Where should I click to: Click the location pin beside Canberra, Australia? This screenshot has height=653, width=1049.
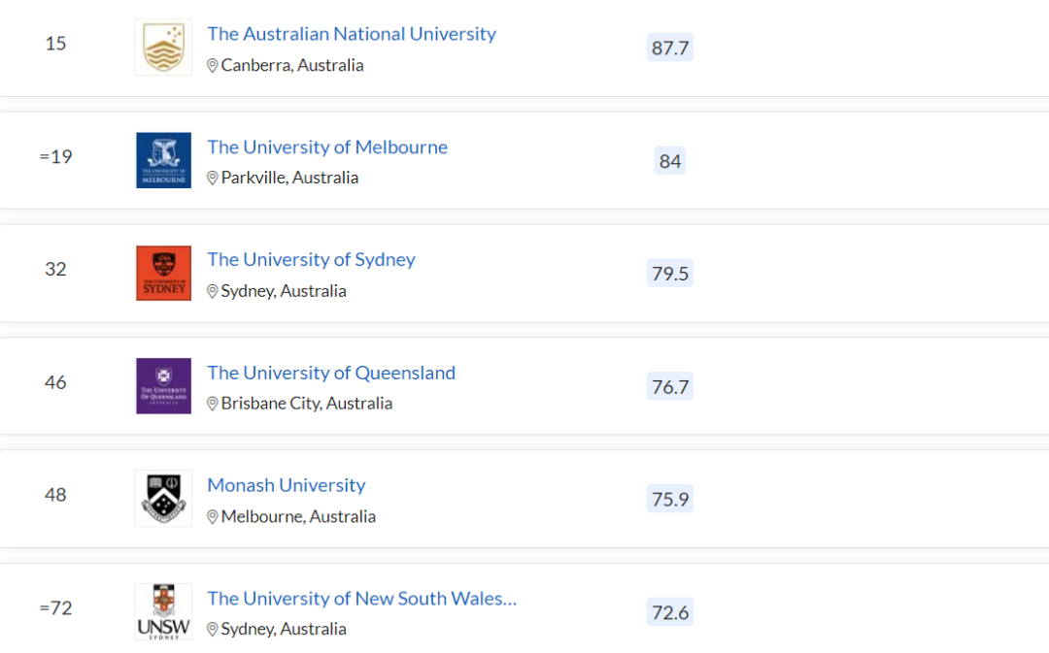[212, 66]
